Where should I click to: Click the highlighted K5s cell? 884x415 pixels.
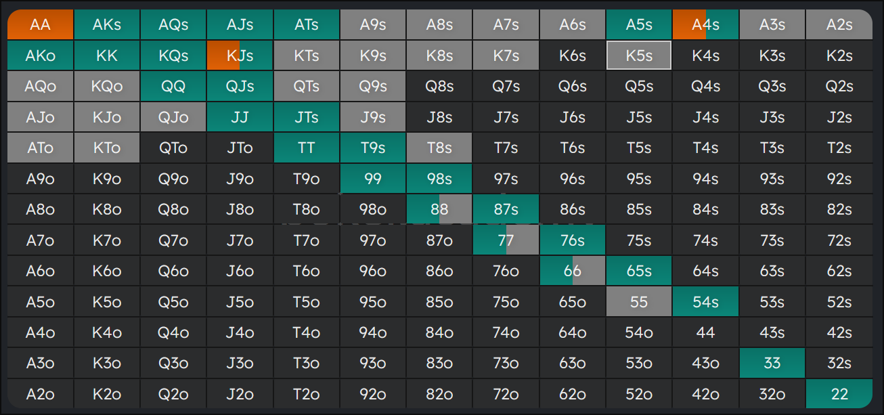639,56
